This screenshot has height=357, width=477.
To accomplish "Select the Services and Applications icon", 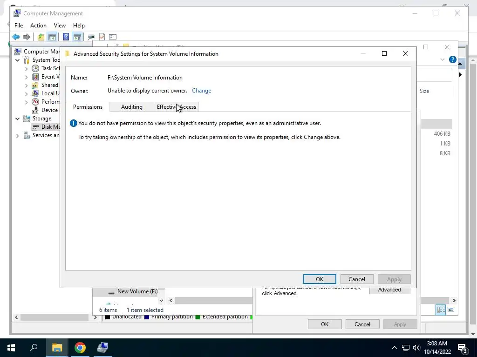I will pos(27,135).
